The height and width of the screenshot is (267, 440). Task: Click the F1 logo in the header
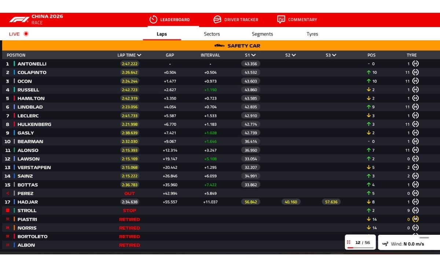click(19, 20)
